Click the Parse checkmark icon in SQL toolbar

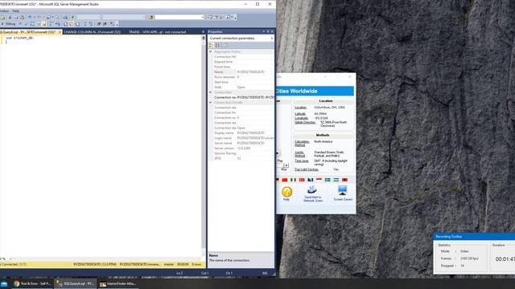coord(26,23)
